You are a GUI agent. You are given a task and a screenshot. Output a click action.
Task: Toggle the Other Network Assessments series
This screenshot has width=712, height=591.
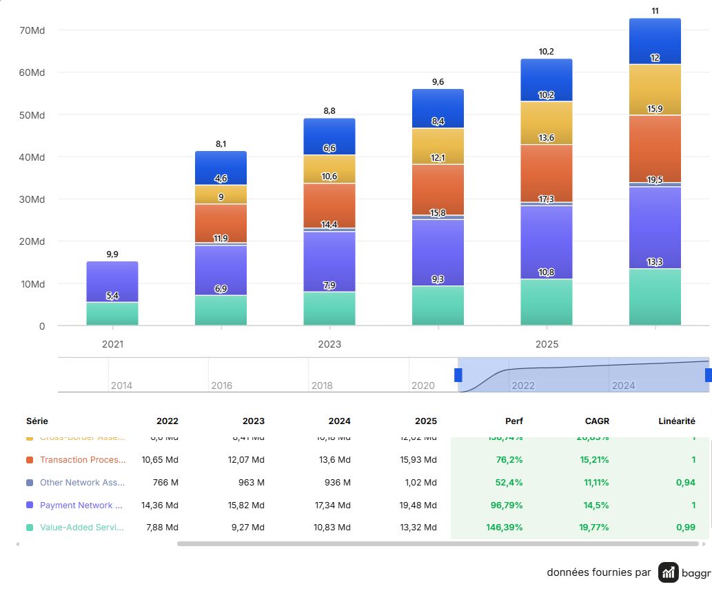[82, 483]
